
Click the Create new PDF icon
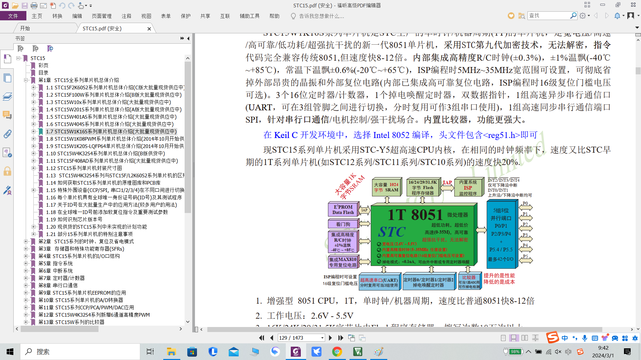pos(53,5)
